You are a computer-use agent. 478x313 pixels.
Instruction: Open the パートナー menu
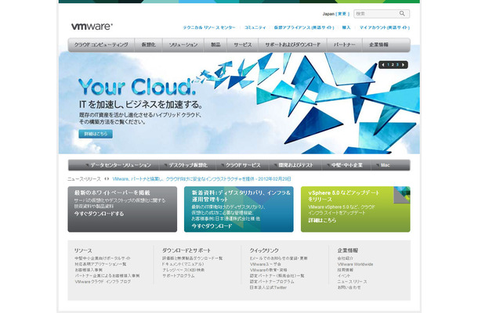[345, 45]
